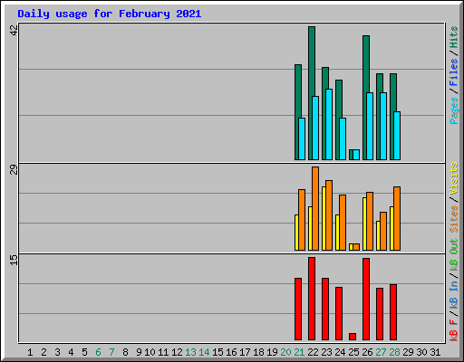Image resolution: width=464 pixels, height=362 pixels.
Task: Click the '29' middle axis value
Action: 14,170
